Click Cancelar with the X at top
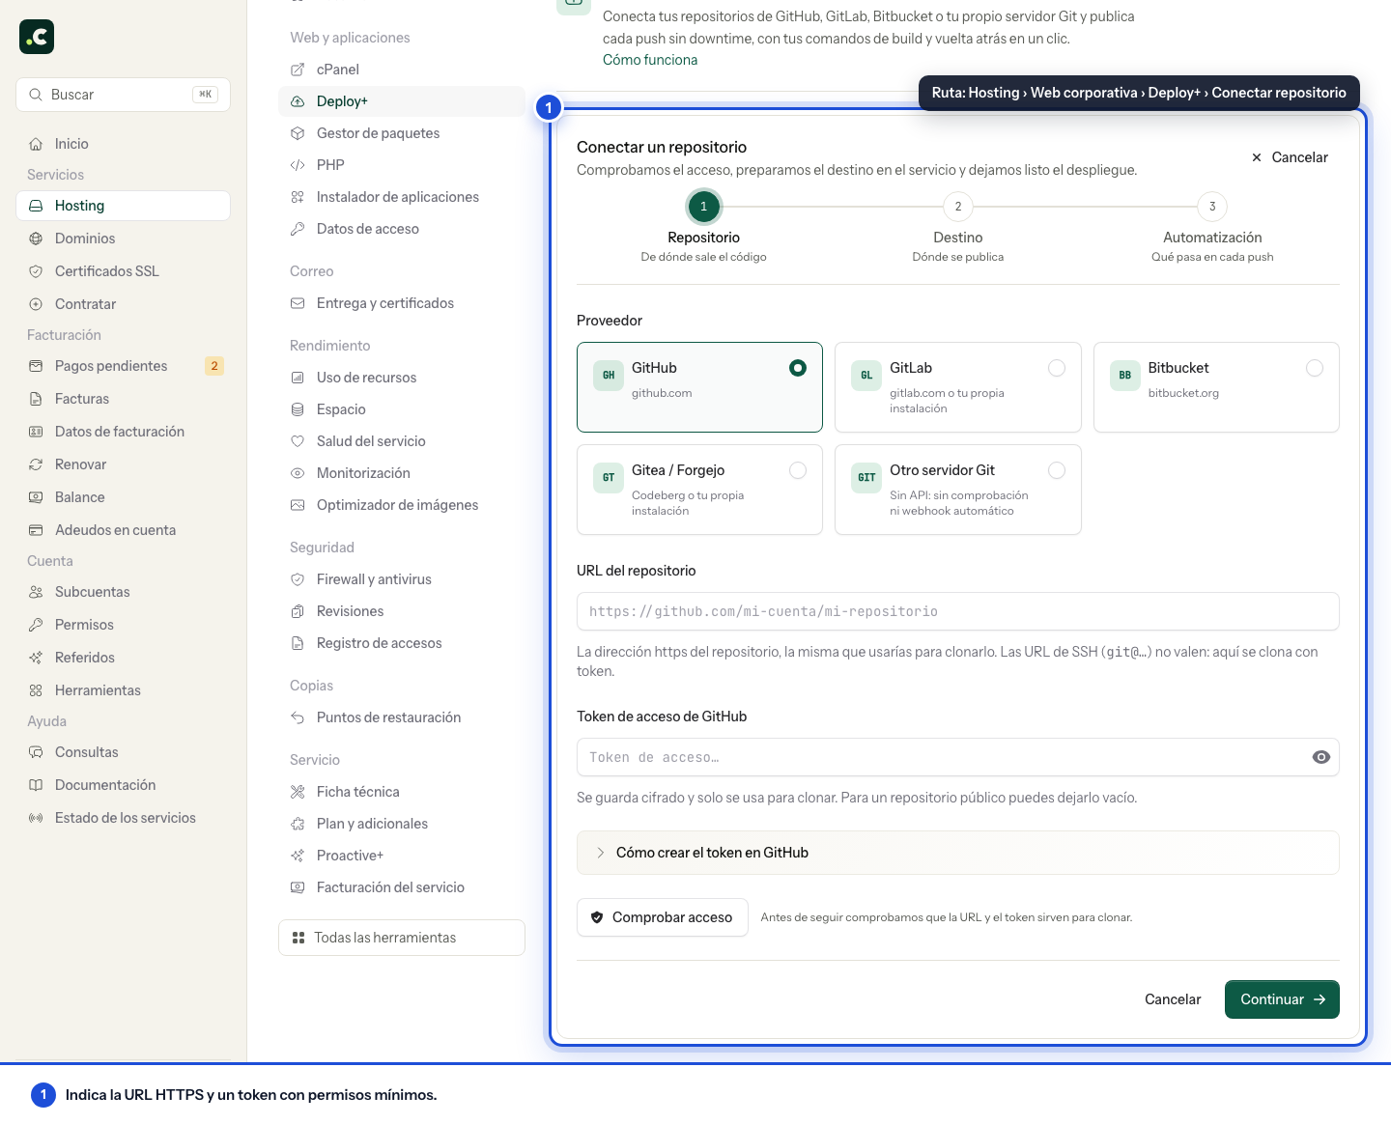The width and height of the screenshot is (1391, 1124). tap(1290, 157)
